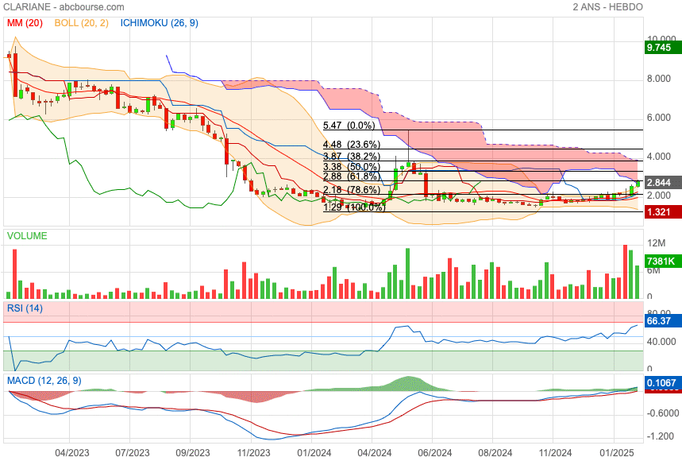Click the 12M volume axis label
This screenshot has height=461, width=682.
(657, 243)
